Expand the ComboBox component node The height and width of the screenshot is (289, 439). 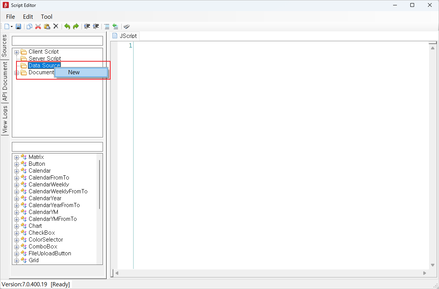pos(16,247)
